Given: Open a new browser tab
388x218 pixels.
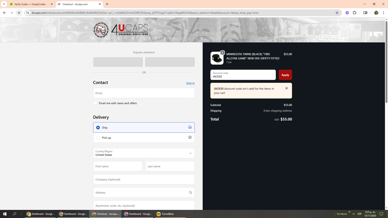Looking at the screenshot, I should pyautogui.click(x=107, y=4).
